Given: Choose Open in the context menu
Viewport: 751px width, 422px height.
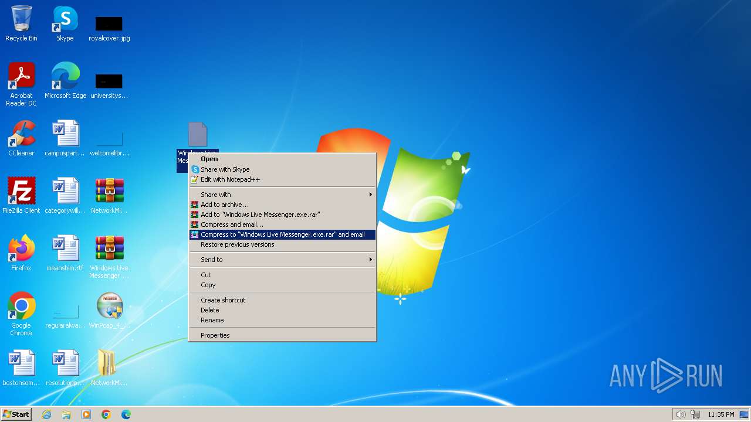Looking at the screenshot, I should pos(282,159).
